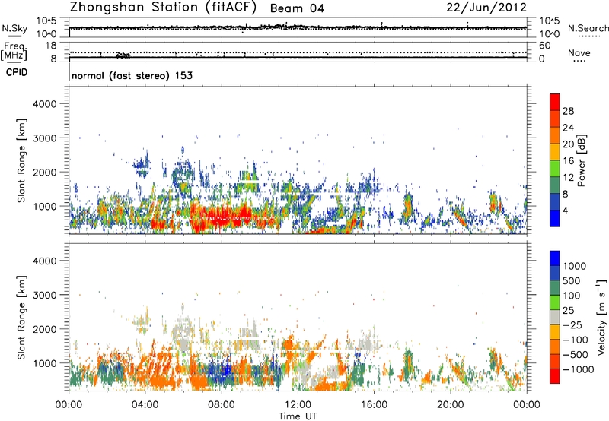
Task: Select the 'Freq. [MHz]' axis label
Action: (x=14, y=51)
